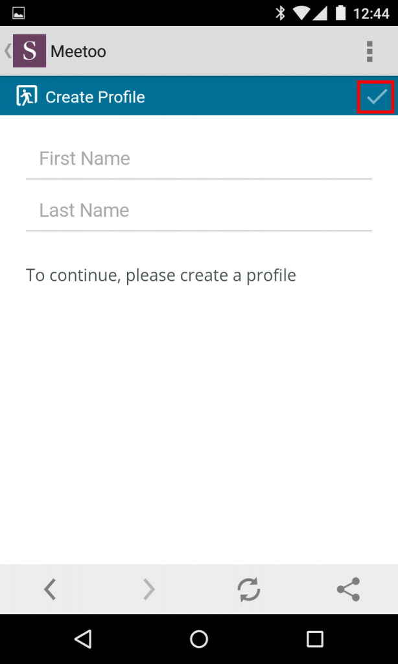
Task: Tap the 'To continue, please create a profile' text
Action: 161,275
